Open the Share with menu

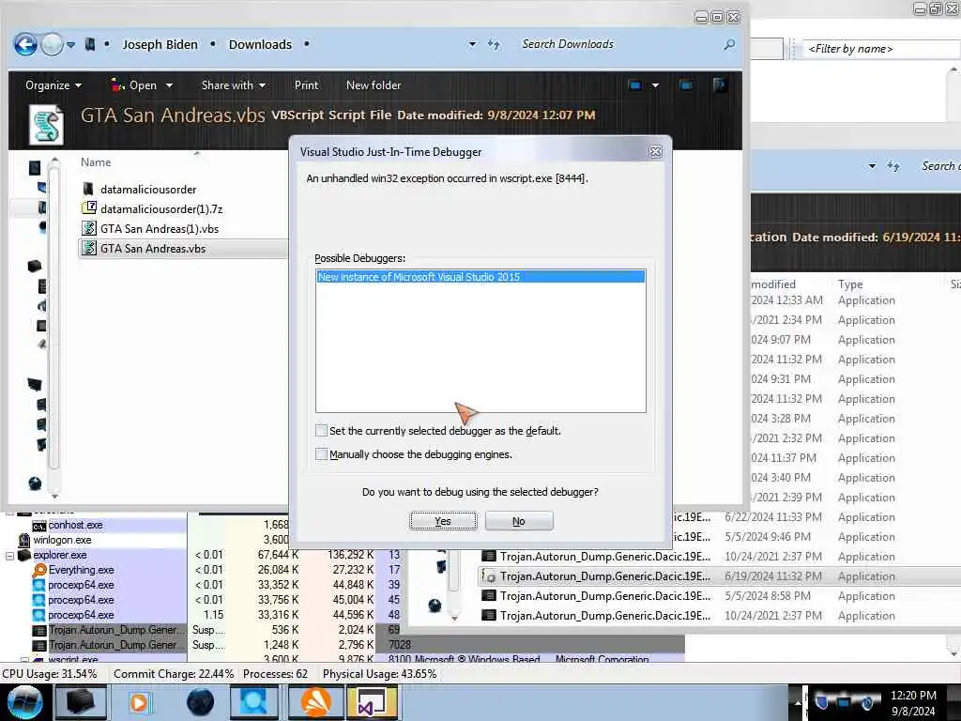pos(234,85)
